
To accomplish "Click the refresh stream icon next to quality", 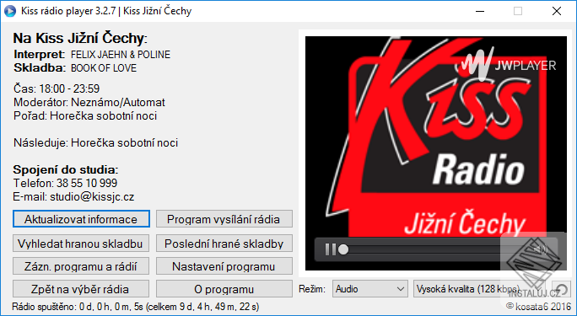I will click(562, 289).
